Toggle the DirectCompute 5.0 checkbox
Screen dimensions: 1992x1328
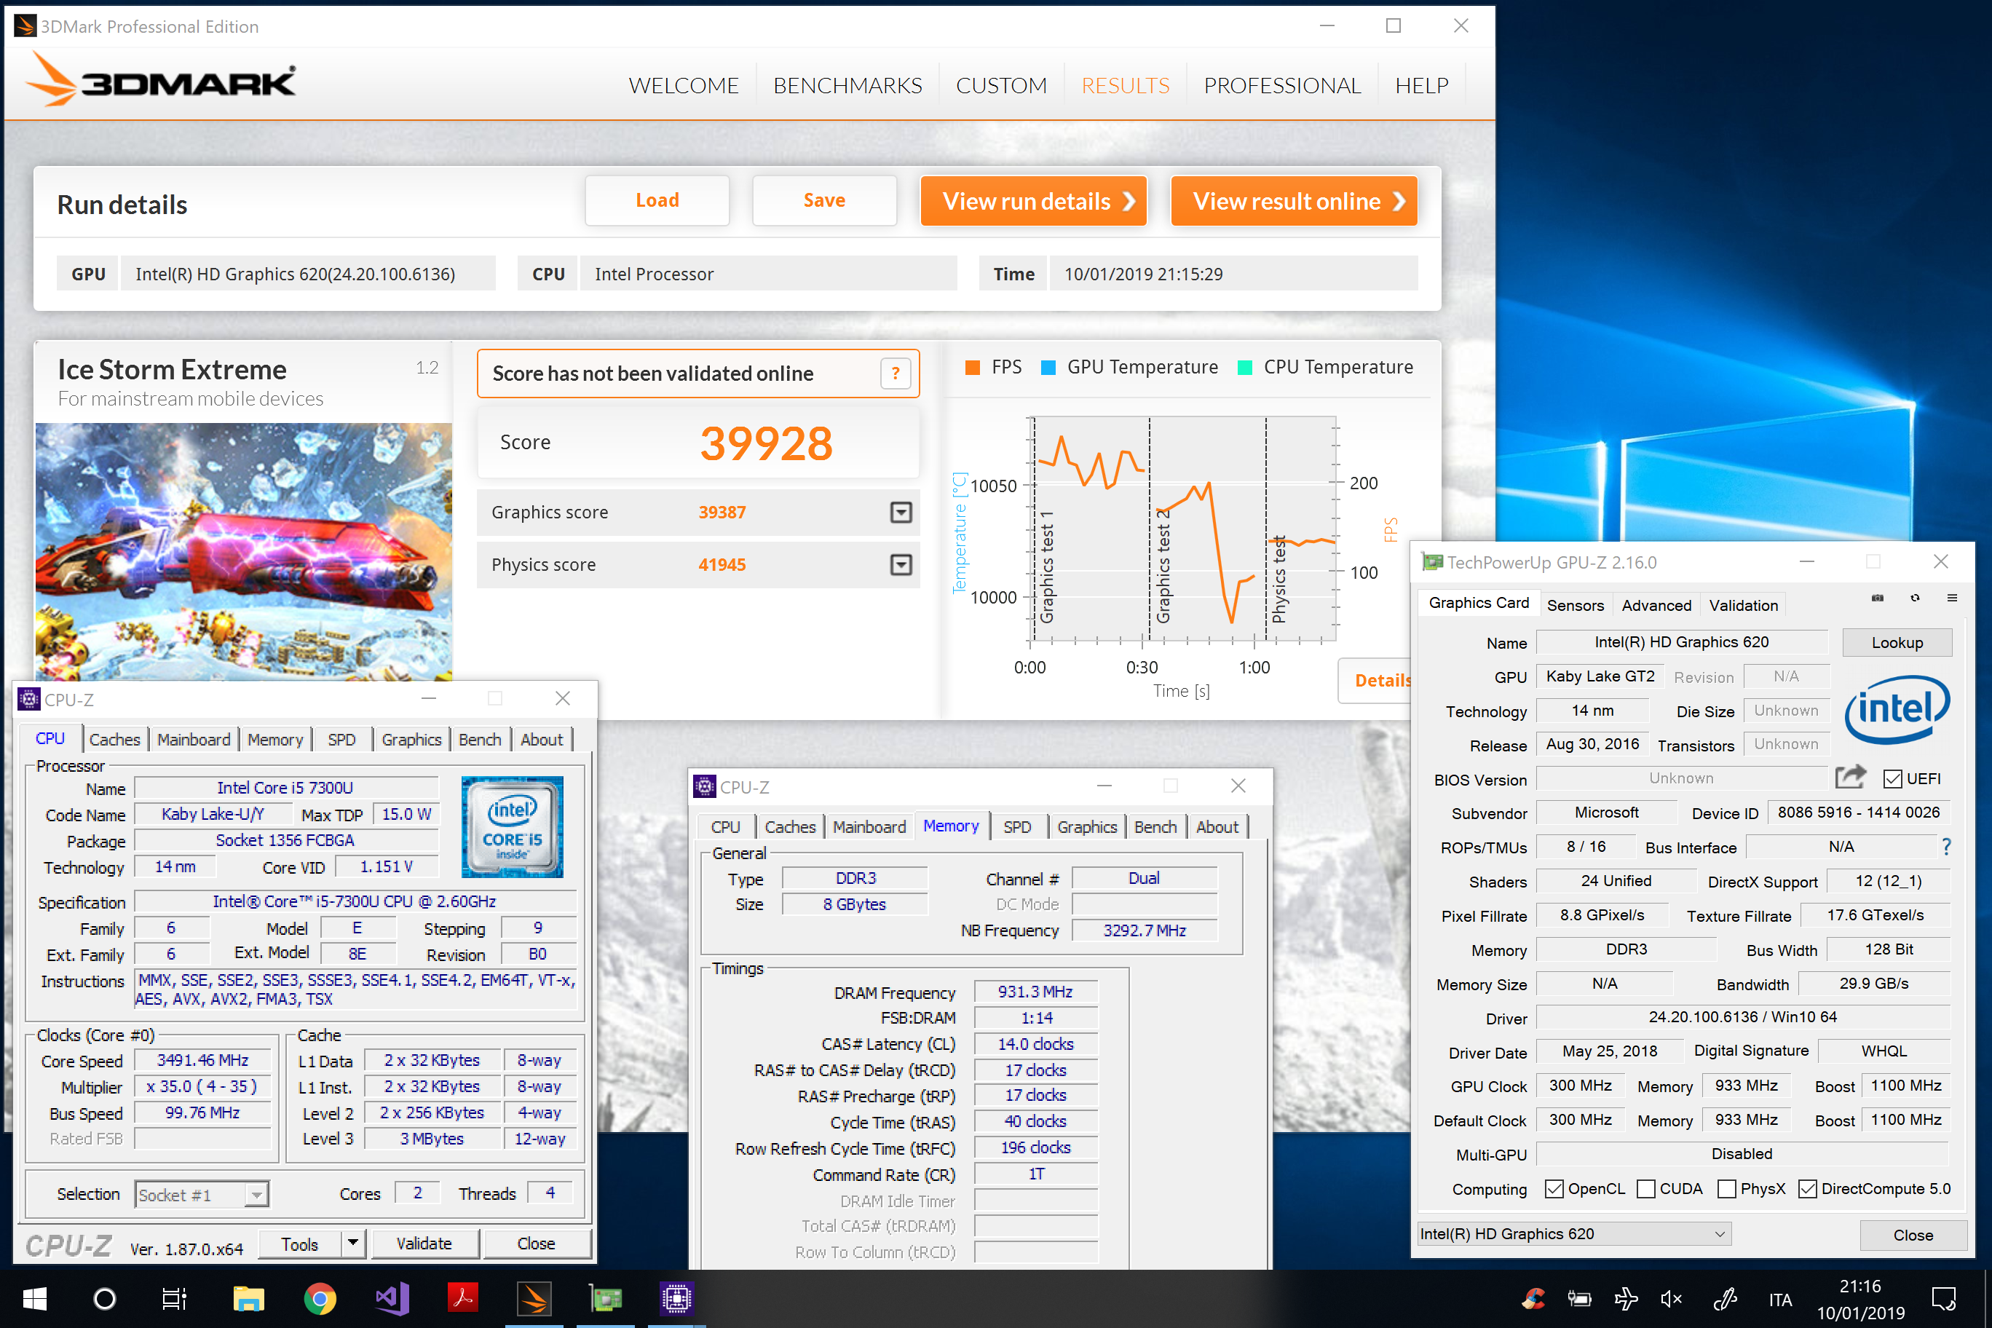point(1807,1188)
